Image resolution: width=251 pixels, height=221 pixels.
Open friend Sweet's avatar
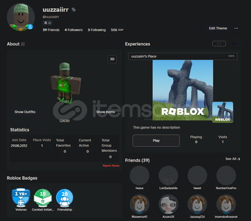coord(197,176)
